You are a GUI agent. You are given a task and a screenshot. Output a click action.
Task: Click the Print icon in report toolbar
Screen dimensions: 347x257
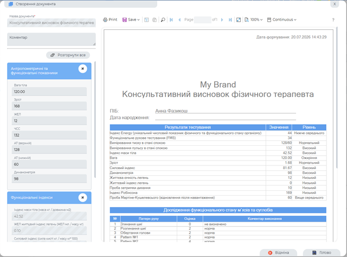click(x=110, y=20)
